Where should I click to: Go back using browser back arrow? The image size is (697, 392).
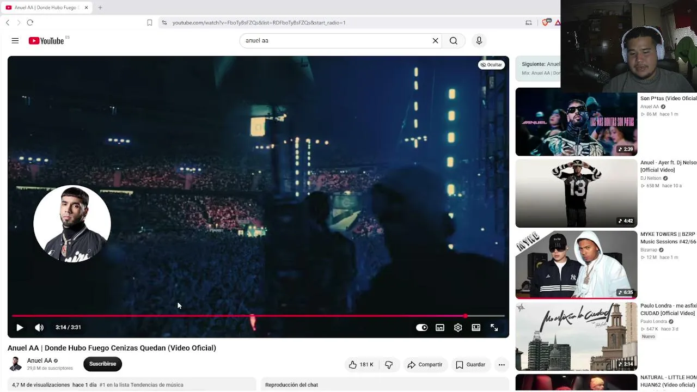pos(8,22)
